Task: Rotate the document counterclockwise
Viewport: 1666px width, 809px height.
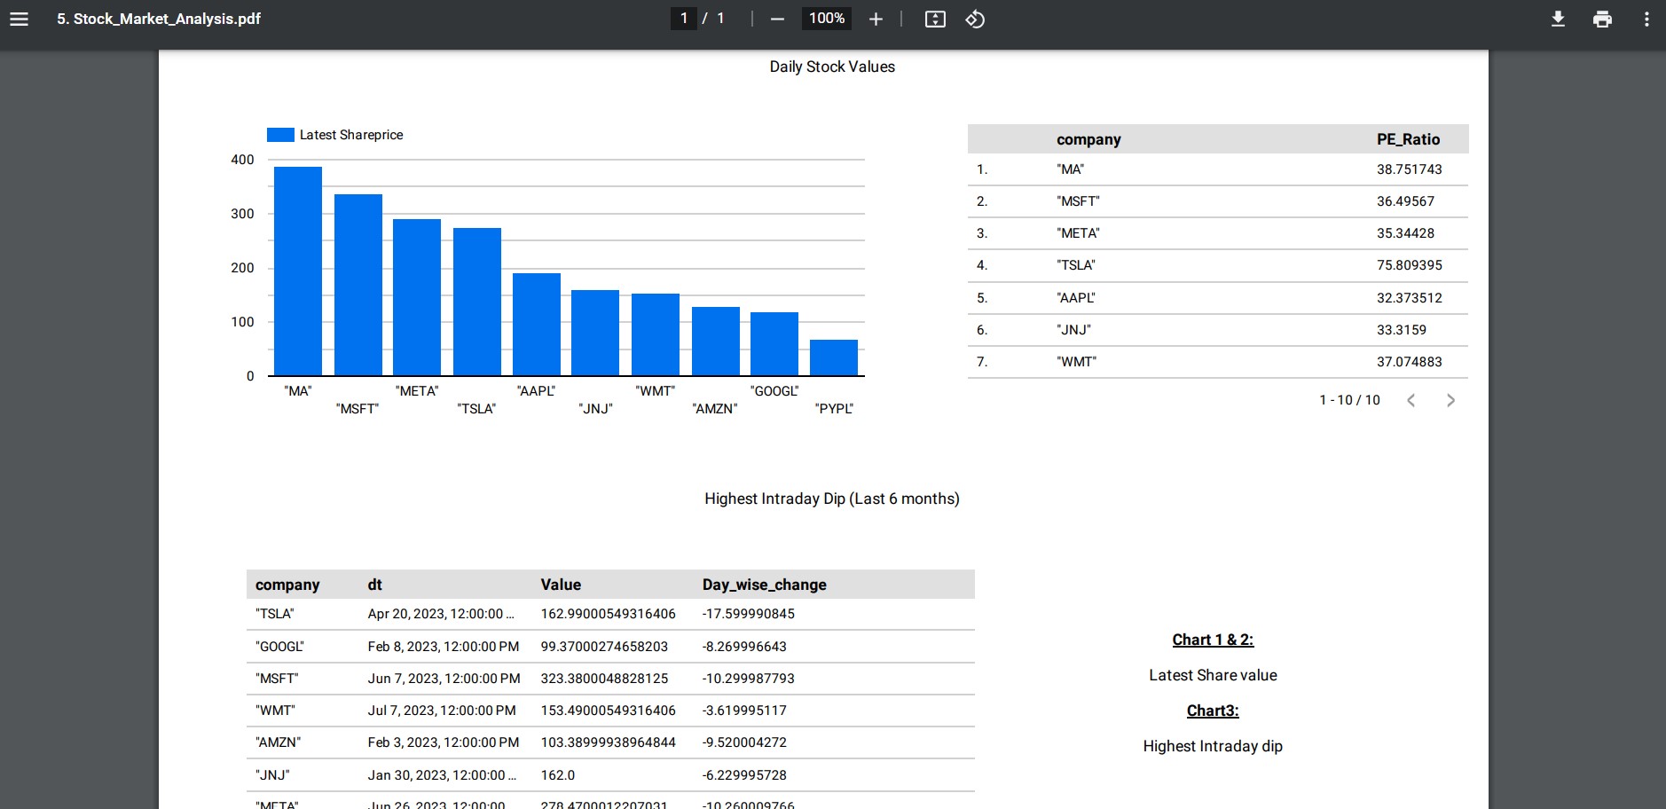Action: (x=975, y=19)
